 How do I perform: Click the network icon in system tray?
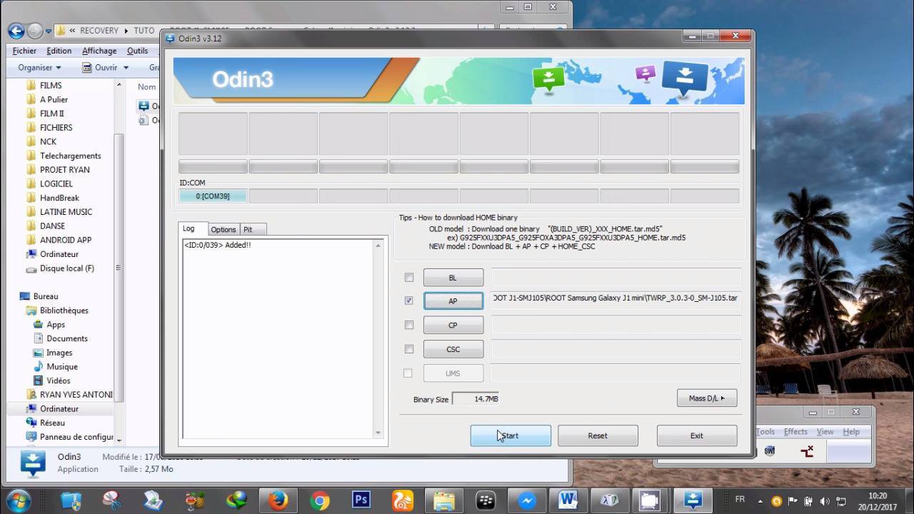842,501
